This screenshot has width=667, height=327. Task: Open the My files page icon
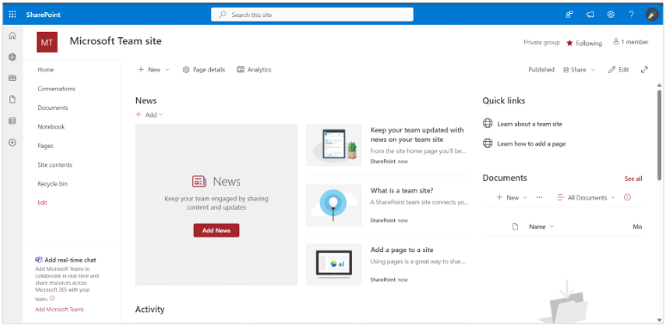(x=12, y=100)
